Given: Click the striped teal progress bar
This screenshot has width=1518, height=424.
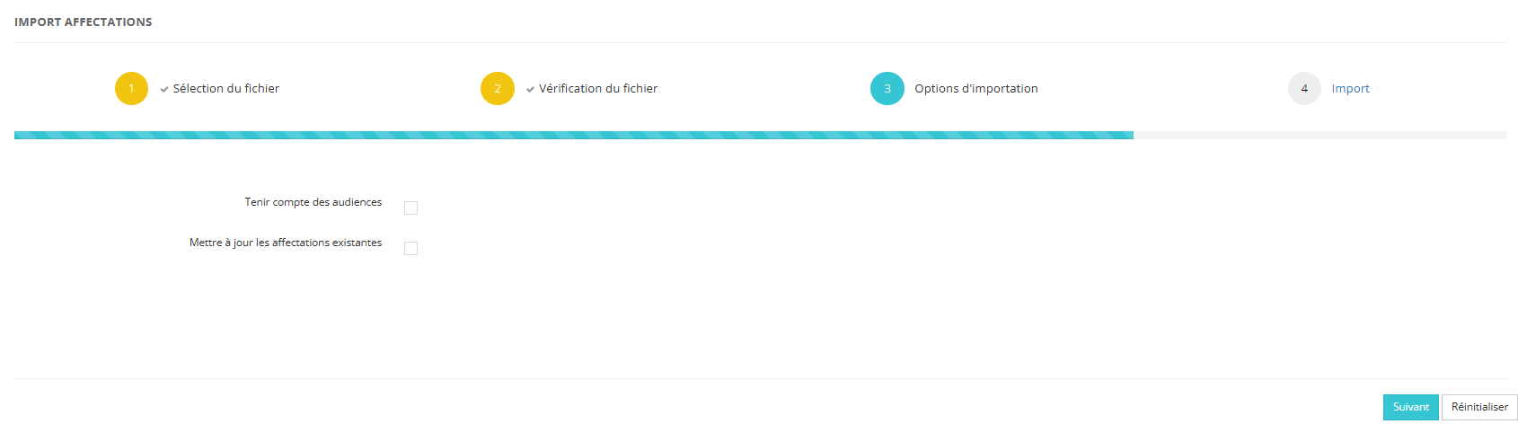Looking at the screenshot, I should (x=573, y=136).
